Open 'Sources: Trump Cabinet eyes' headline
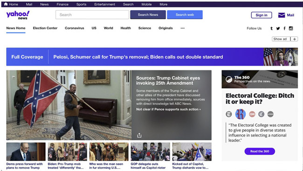 point(168,81)
